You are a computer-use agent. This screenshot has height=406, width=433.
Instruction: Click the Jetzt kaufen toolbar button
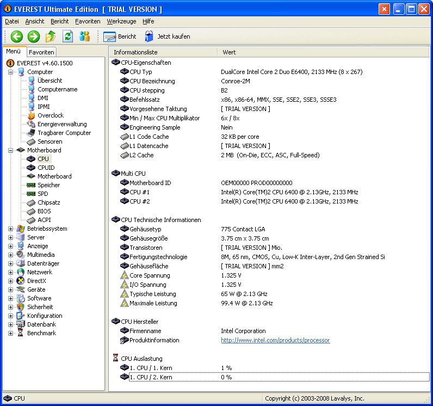[168, 36]
